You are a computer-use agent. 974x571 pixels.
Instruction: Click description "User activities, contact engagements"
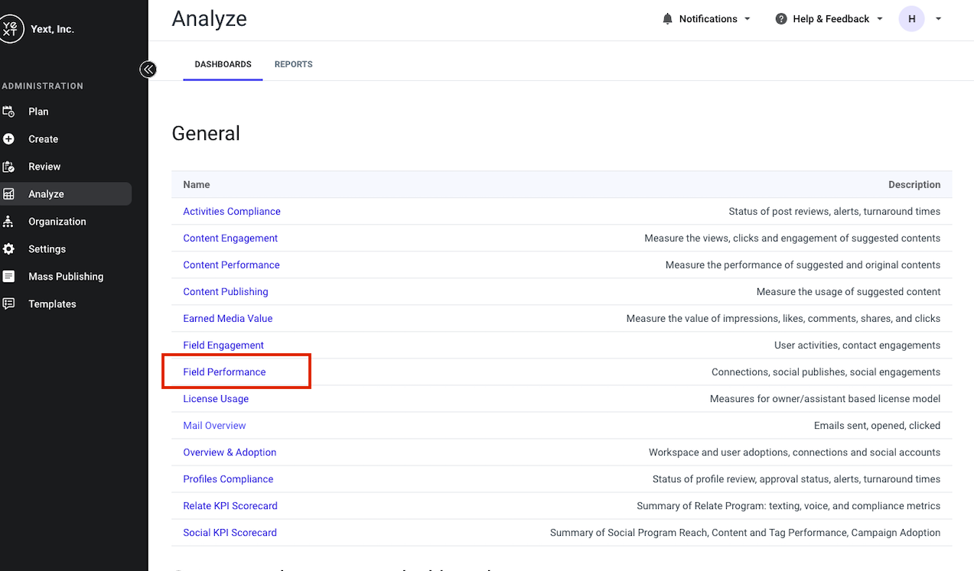click(858, 346)
